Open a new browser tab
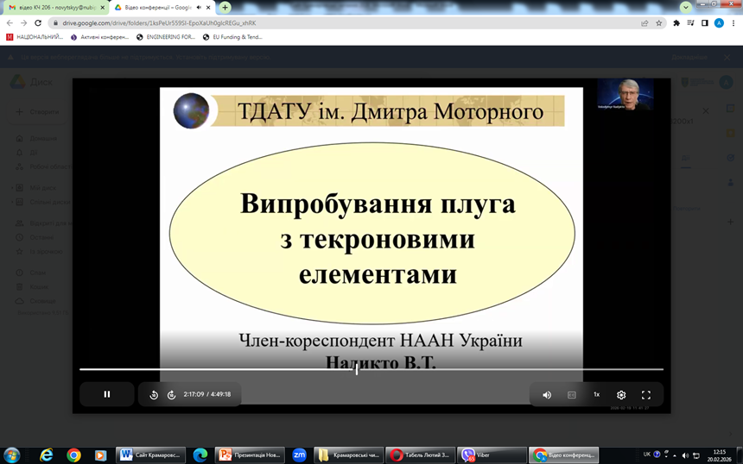 pos(225,7)
